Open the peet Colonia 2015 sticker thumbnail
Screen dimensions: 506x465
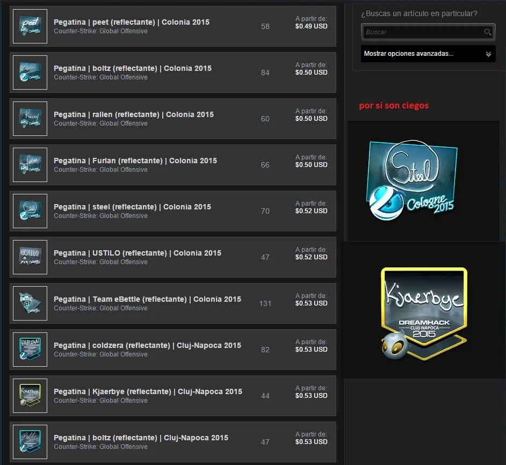point(30,26)
